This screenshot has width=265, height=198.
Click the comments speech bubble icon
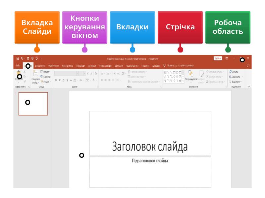(248, 65)
